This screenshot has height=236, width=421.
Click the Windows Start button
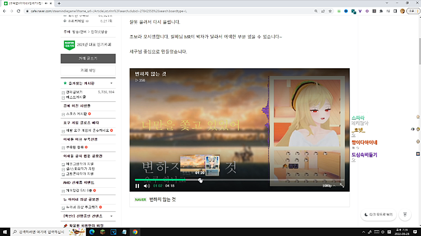[5, 231]
